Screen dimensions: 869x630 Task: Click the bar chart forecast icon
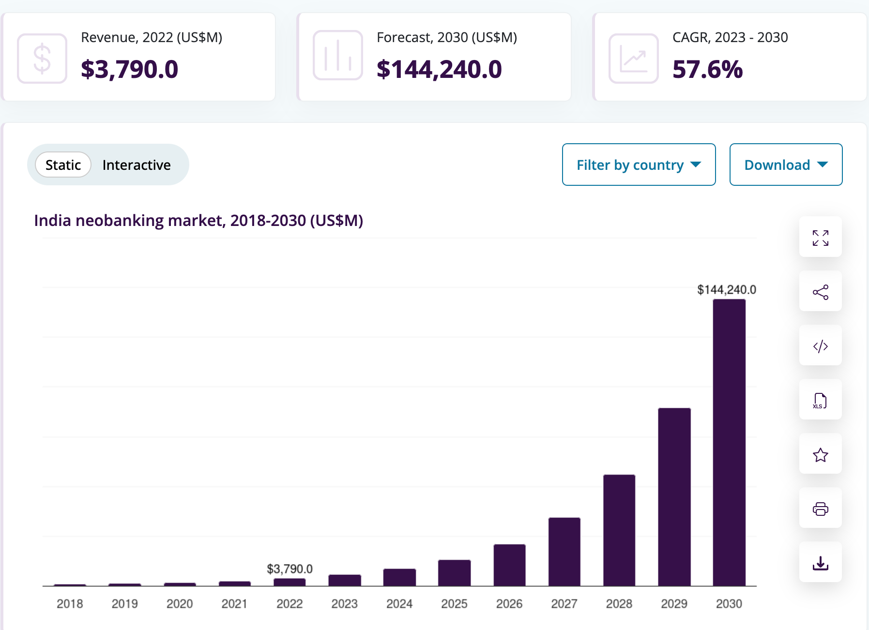(338, 56)
